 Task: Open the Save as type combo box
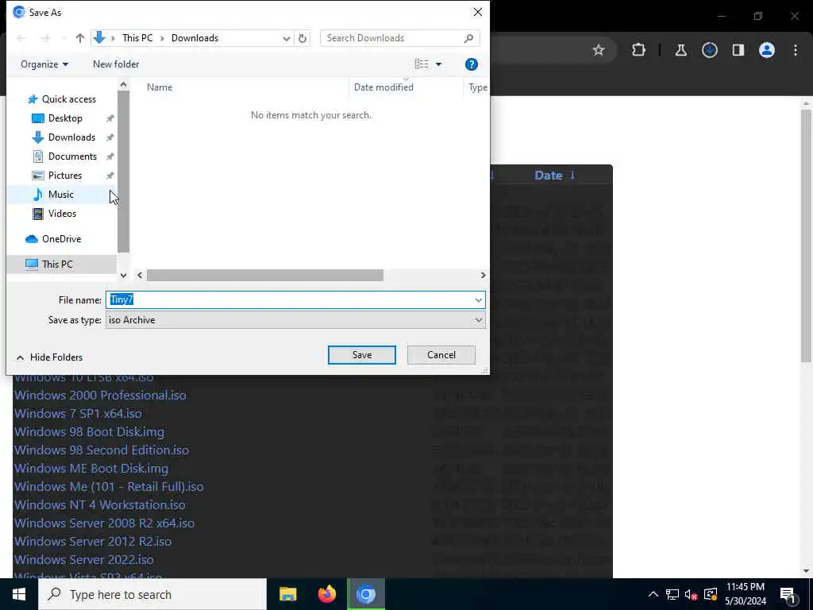pos(295,320)
